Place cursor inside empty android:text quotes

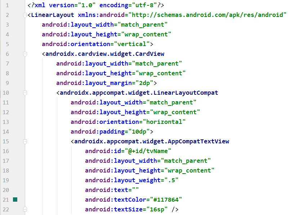tap(135, 190)
